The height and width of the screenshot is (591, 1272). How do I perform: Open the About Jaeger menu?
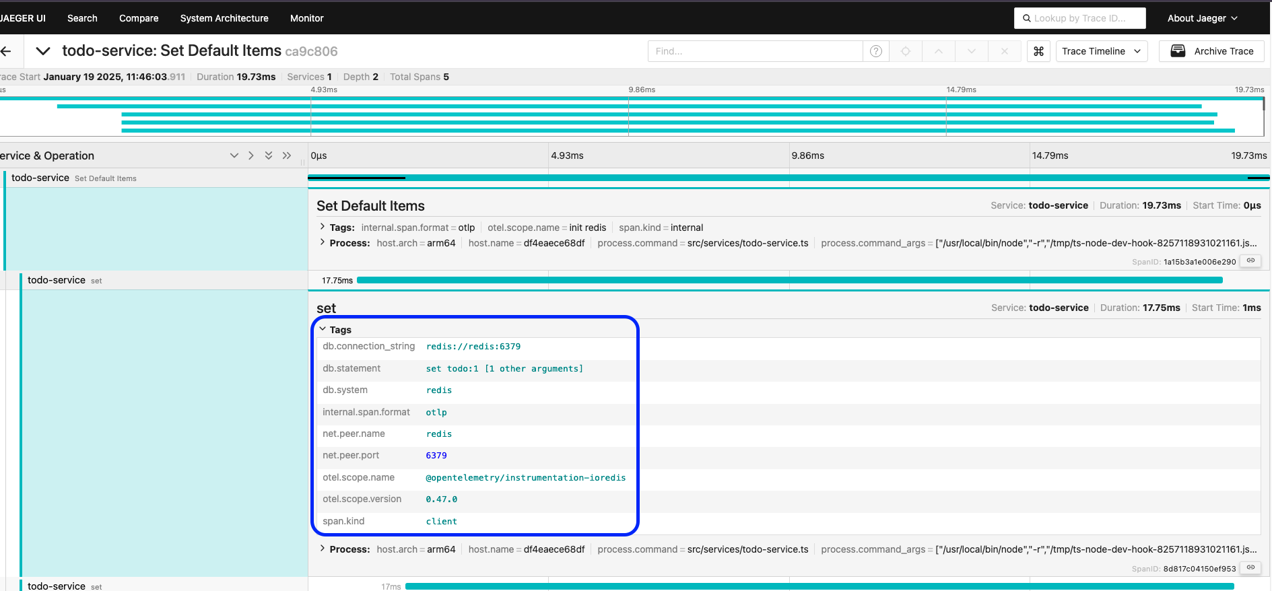point(1202,18)
